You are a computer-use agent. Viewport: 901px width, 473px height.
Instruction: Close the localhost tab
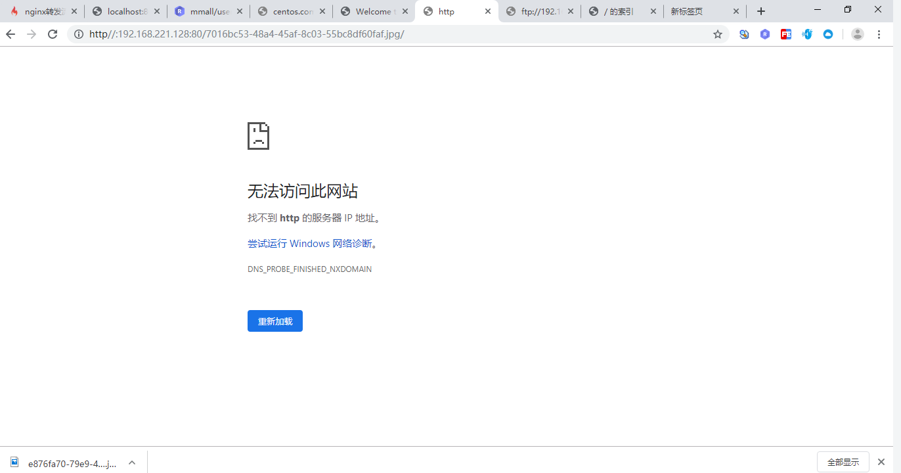(x=156, y=11)
